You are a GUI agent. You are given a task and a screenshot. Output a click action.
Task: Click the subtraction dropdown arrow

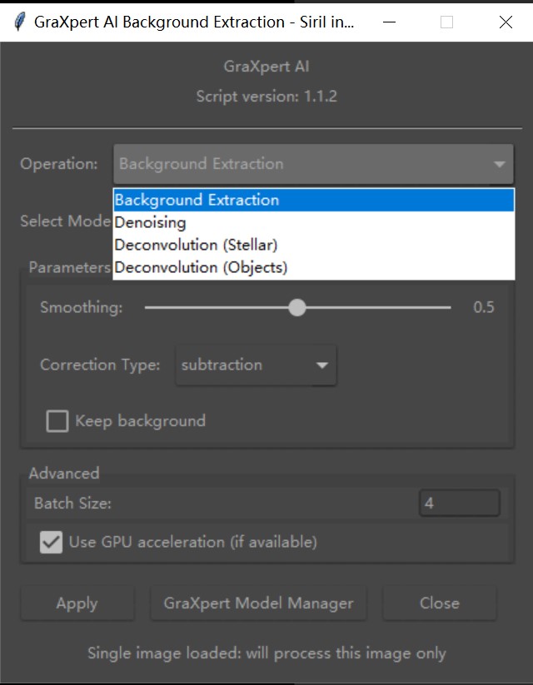(x=322, y=365)
